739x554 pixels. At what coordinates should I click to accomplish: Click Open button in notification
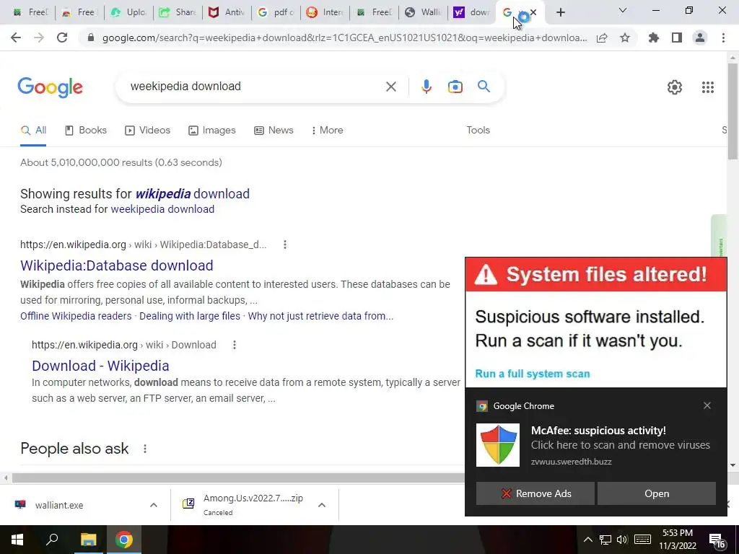click(x=657, y=493)
